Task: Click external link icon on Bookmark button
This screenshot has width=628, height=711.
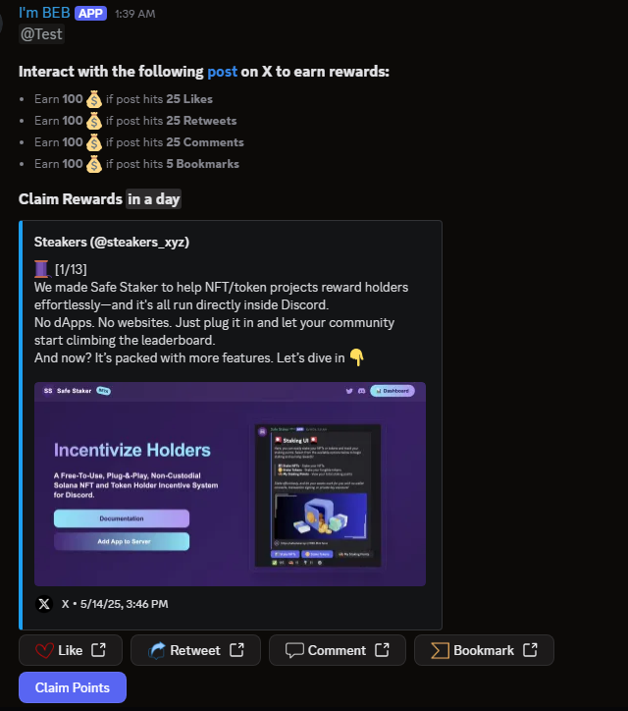Action: tap(530, 650)
